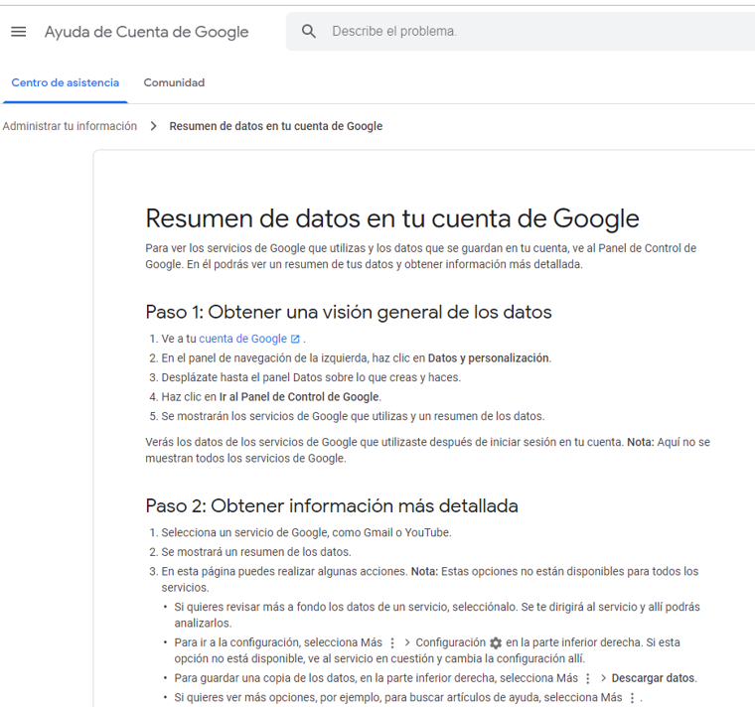Click heading 'Paso 1: Obtener una visión general de los datos'
755x707 pixels.
tap(349, 312)
